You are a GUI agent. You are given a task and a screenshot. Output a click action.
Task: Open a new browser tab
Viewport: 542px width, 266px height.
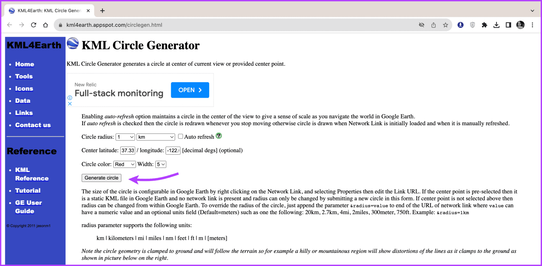point(102,11)
